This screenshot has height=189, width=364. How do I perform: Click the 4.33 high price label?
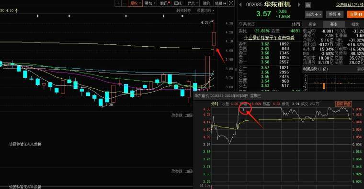205,22
